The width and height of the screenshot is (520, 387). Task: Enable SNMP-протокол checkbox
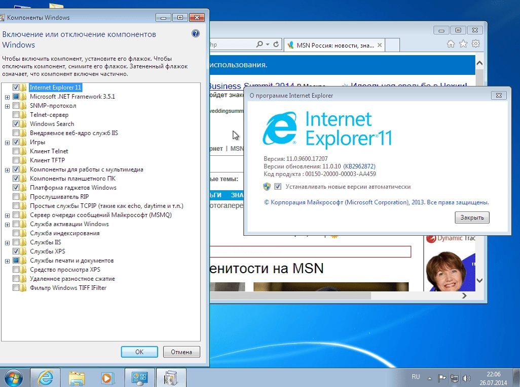16,106
